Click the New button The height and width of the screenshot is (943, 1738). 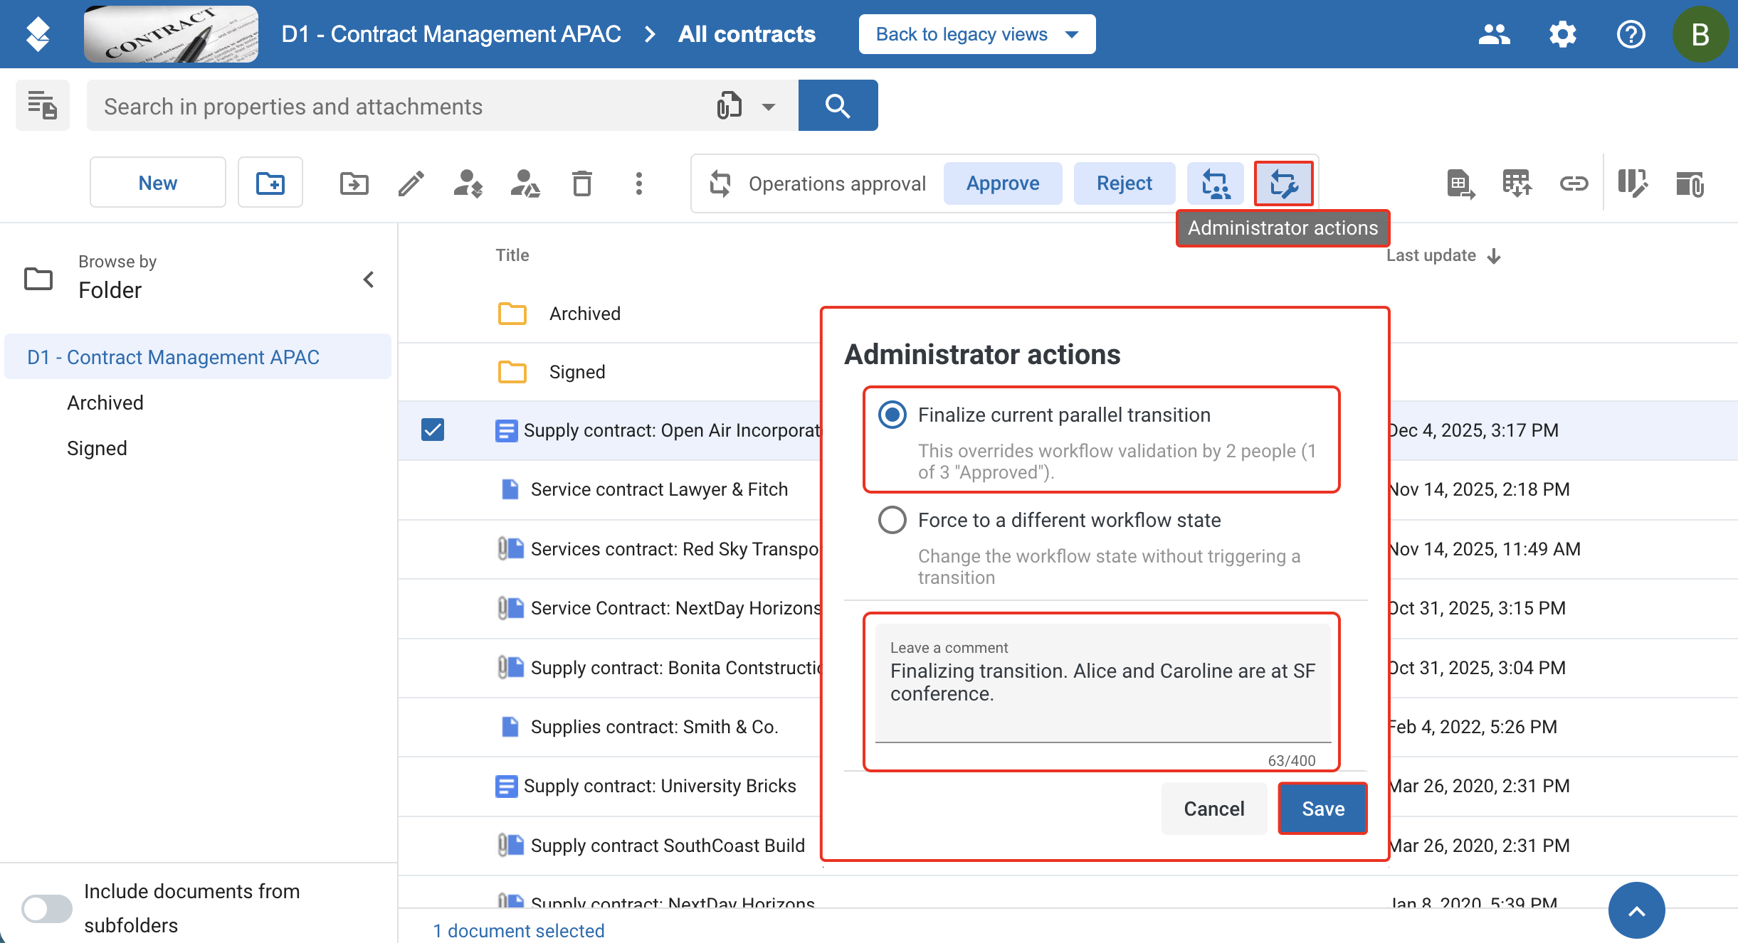tap(158, 183)
